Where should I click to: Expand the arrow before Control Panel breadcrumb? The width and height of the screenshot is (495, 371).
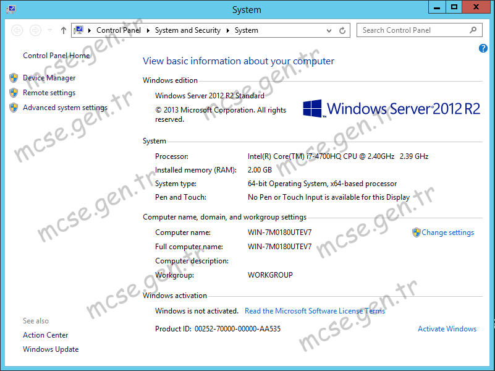click(90, 30)
